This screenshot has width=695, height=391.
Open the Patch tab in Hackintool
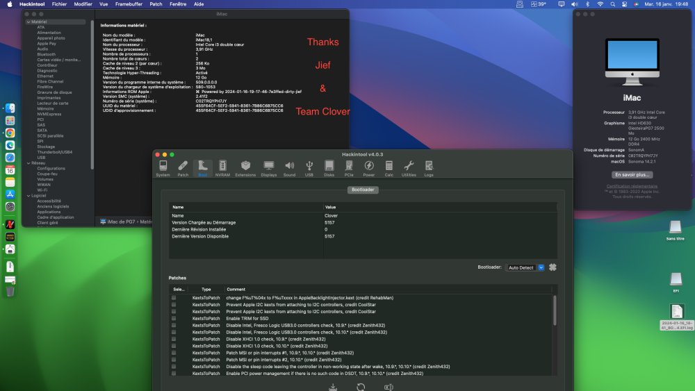coord(183,169)
